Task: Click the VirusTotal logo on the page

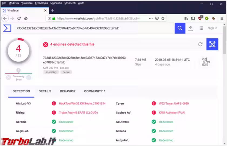Action: pyautogui.click(x=7, y=28)
